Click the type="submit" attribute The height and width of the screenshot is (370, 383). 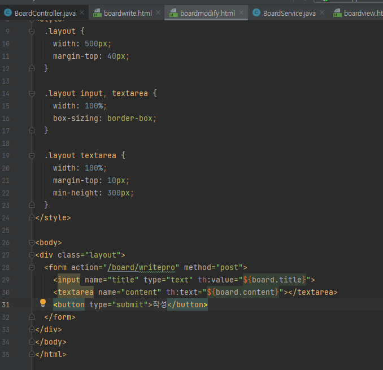[x=119, y=304]
